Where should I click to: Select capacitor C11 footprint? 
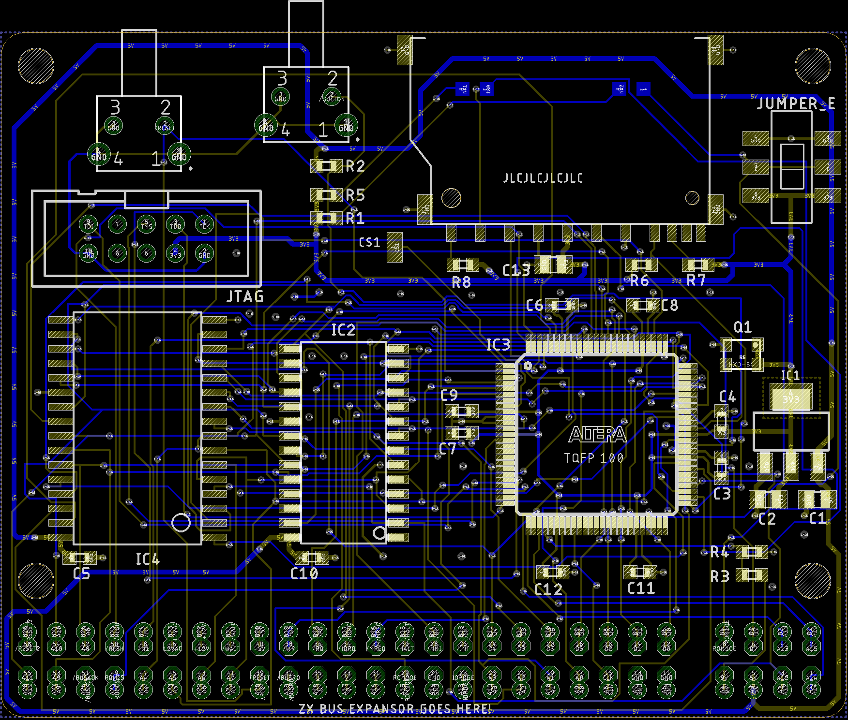point(640,573)
